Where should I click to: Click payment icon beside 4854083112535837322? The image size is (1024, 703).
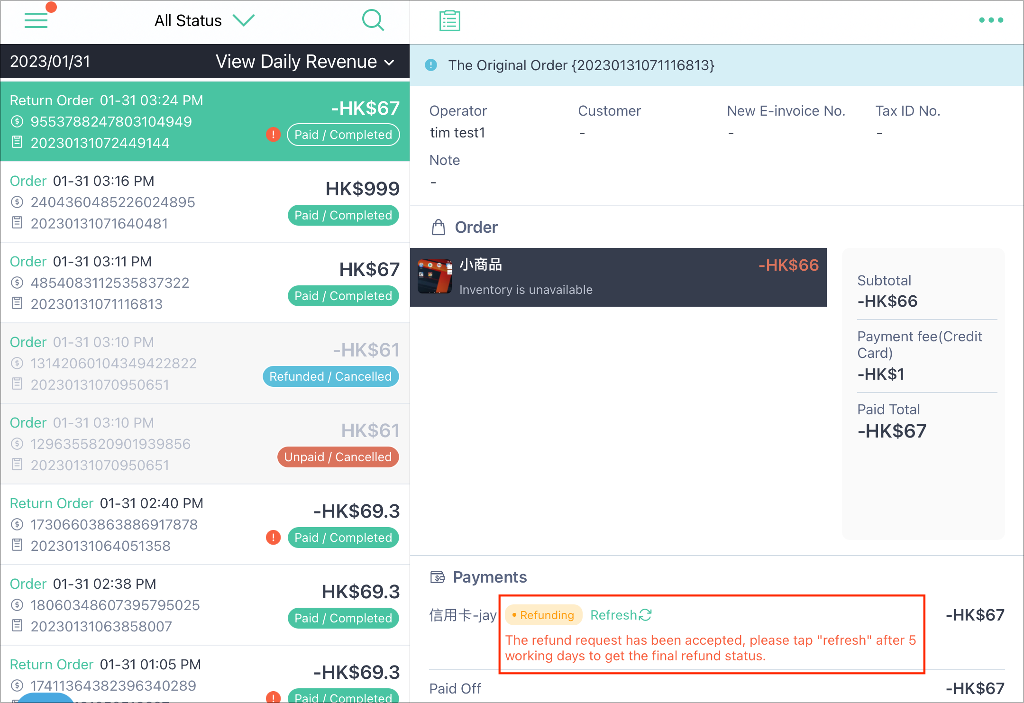point(17,283)
